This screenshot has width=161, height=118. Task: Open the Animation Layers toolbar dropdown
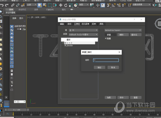click(123, 30)
